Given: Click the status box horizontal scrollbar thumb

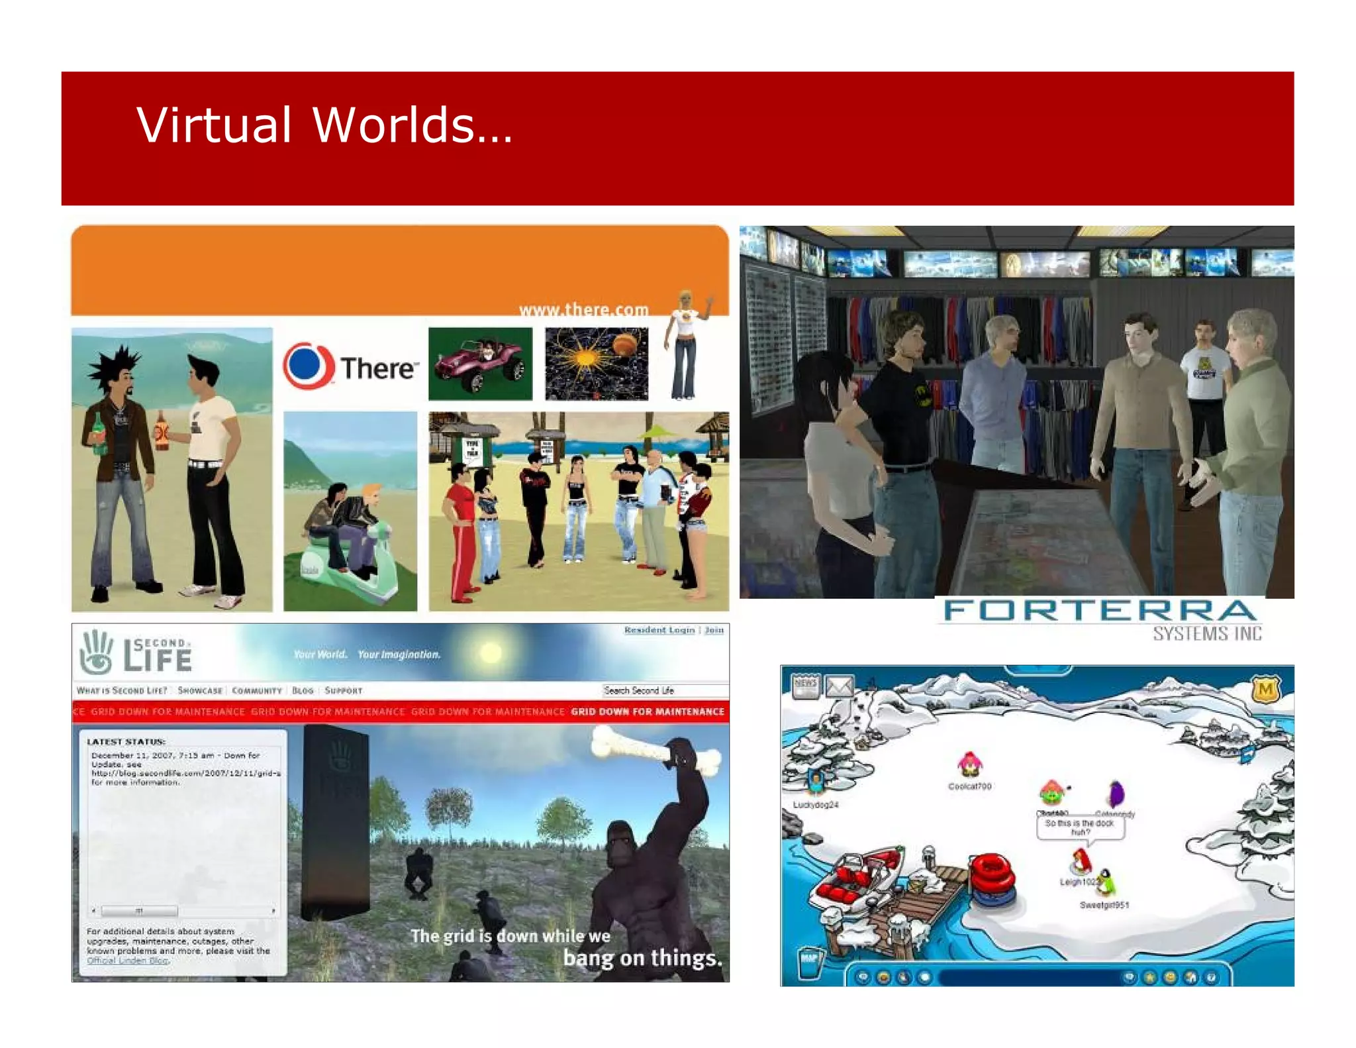Looking at the screenshot, I should pyautogui.click(x=140, y=911).
